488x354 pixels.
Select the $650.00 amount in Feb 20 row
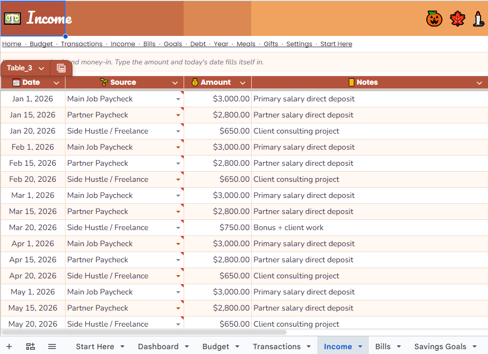point(217,179)
